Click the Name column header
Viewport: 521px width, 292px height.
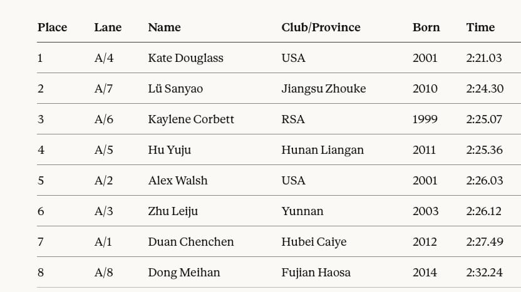tap(164, 28)
